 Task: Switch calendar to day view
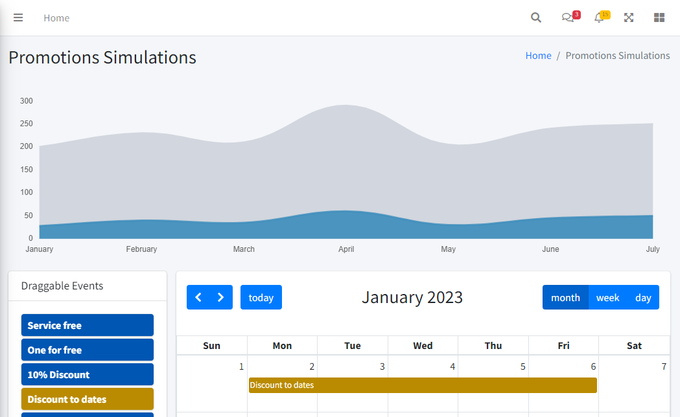point(643,297)
